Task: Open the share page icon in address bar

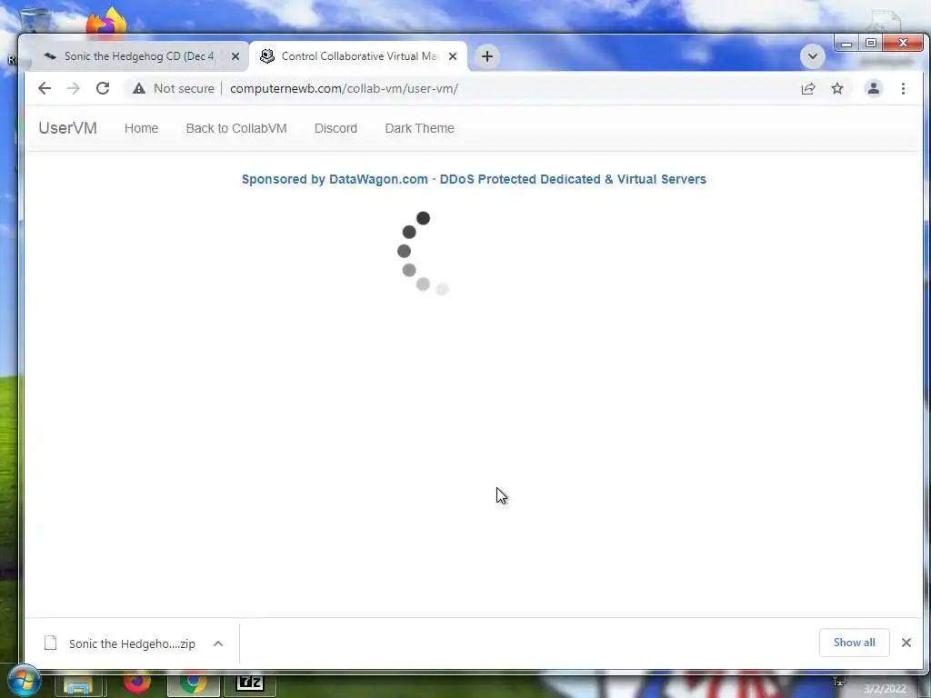Action: (808, 88)
